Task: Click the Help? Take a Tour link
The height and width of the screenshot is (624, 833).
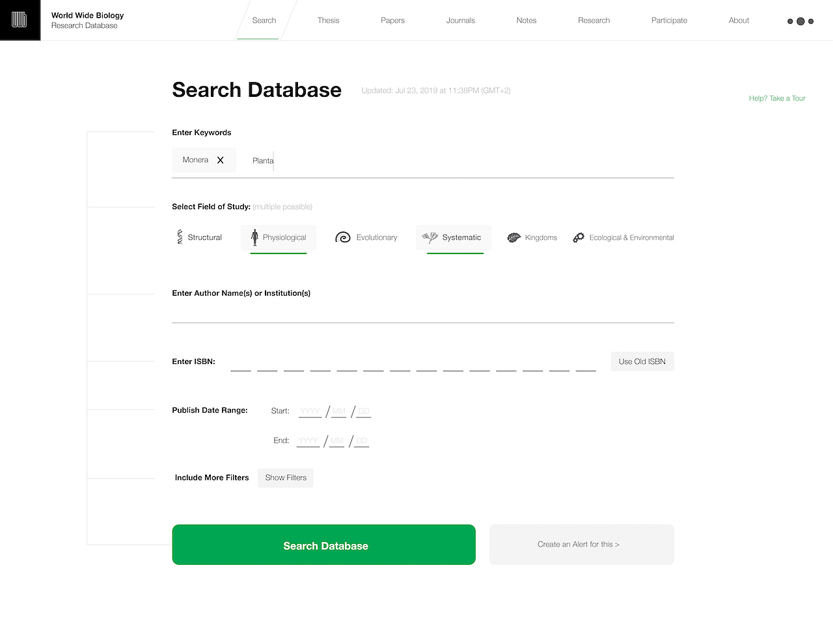Action: tap(777, 98)
